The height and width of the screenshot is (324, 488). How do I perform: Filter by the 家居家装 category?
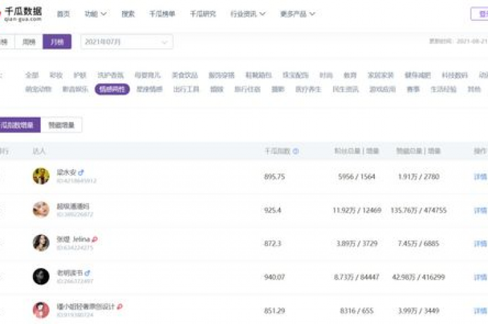click(x=381, y=76)
